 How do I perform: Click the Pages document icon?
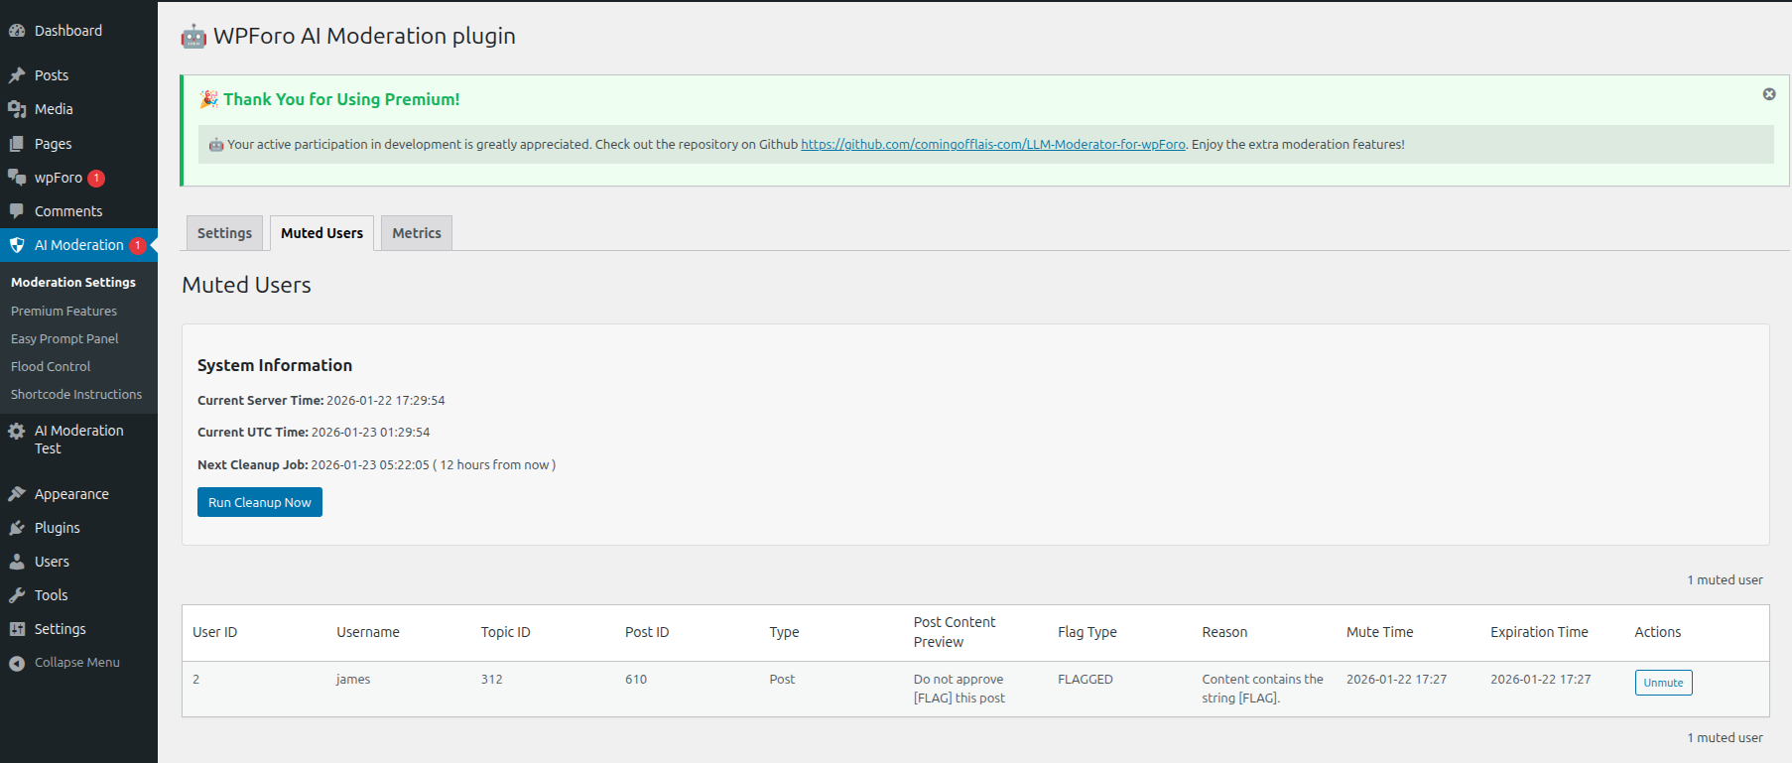click(17, 144)
